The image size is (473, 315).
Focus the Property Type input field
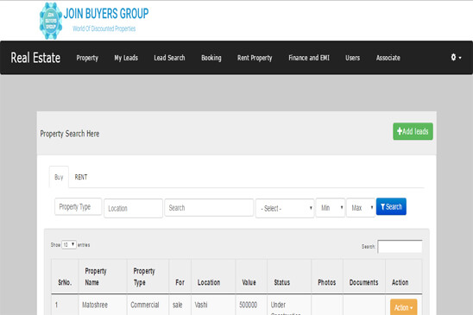pos(79,206)
